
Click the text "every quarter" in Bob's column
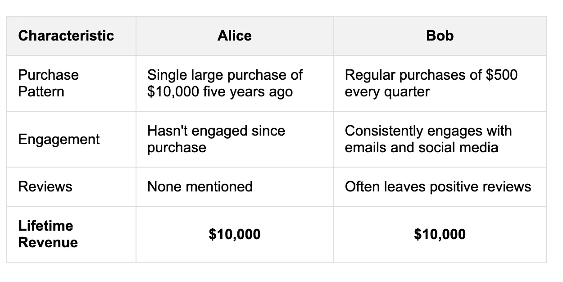pos(387,92)
